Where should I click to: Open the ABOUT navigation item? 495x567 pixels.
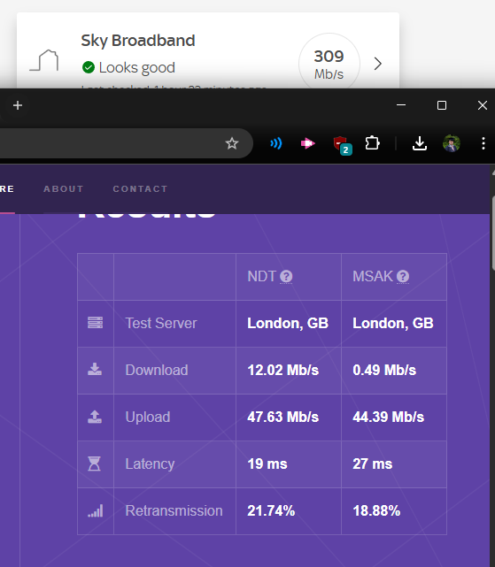click(x=64, y=188)
